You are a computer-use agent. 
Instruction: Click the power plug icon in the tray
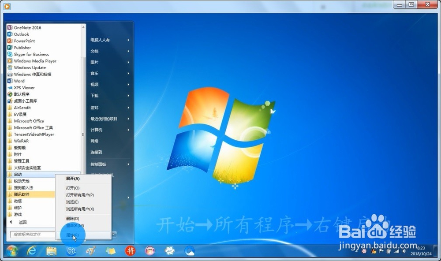[389, 251]
